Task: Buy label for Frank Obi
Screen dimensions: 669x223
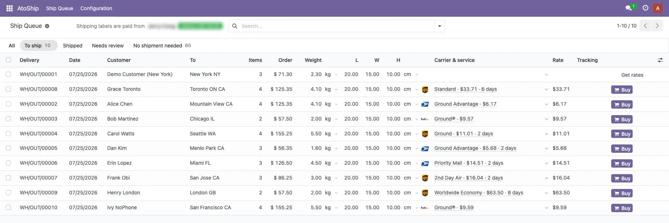Action: pyautogui.click(x=622, y=178)
